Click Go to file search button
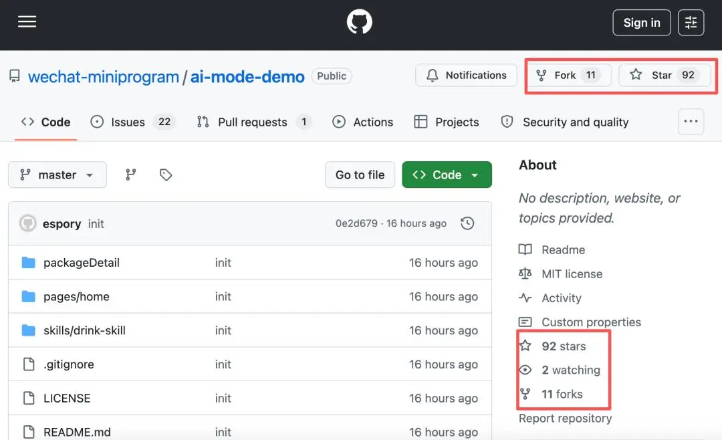722x440 pixels. click(360, 175)
